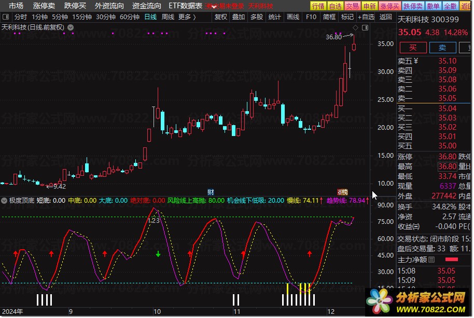Switch chart to 60分钟 period
The image size is (474, 318).
coord(130,17)
